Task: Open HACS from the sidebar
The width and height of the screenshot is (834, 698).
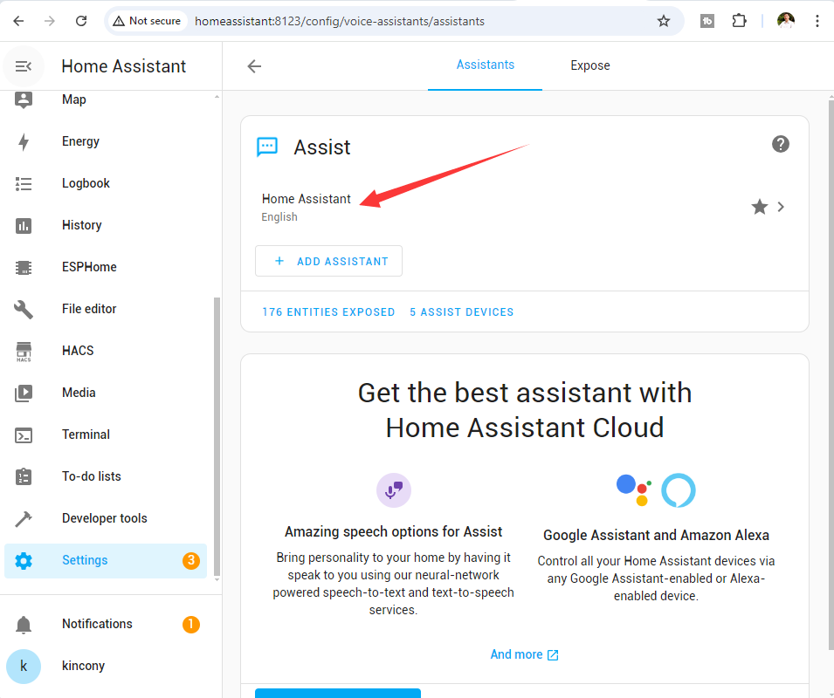Action: pyautogui.click(x=78, y=351)
